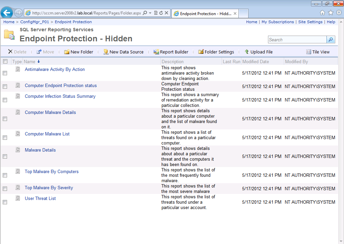
Task: Click report icon for Malware Details row
Action: pyautogui.click(x=18, y=150)
